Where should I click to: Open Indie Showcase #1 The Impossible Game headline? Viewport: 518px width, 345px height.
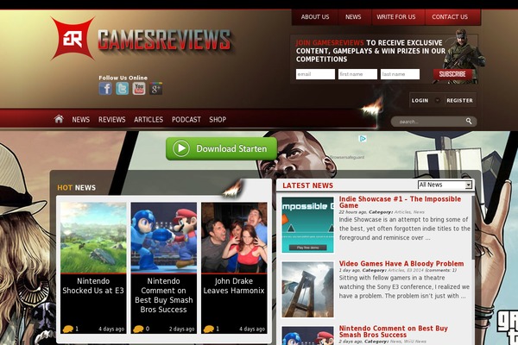tap(400, 202)
